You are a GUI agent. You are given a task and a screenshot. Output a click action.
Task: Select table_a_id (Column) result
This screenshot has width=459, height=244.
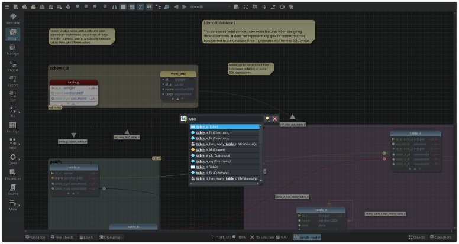(225, 149)
